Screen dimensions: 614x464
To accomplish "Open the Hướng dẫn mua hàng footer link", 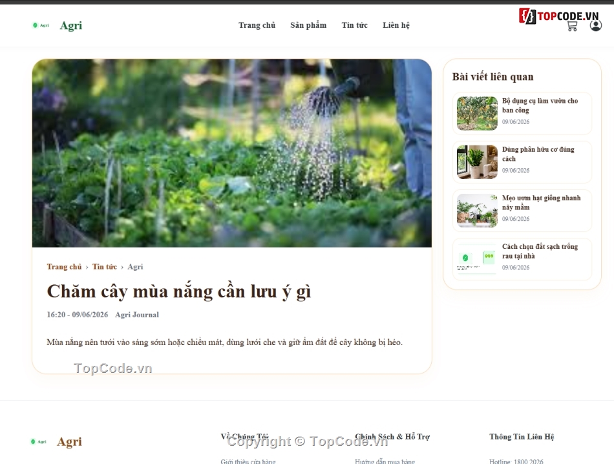I will (385, 461).
